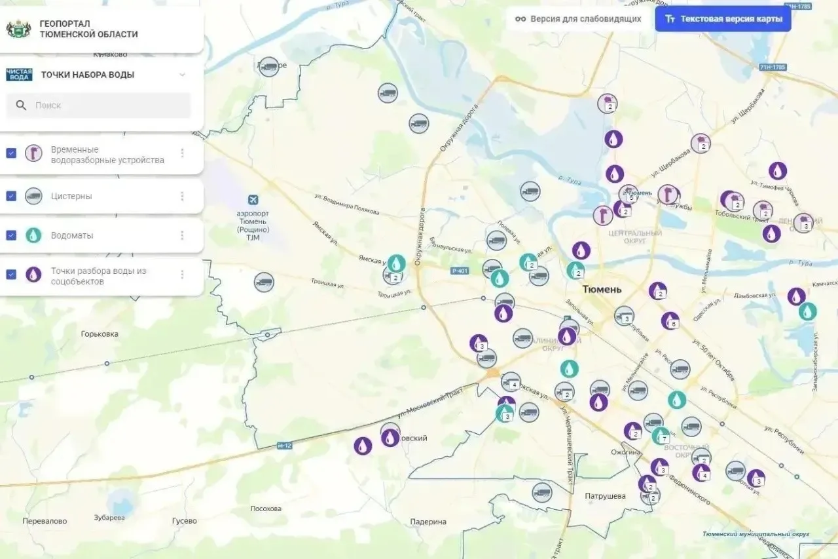Click the Патрушева label on the map

(x=605, y=496)
